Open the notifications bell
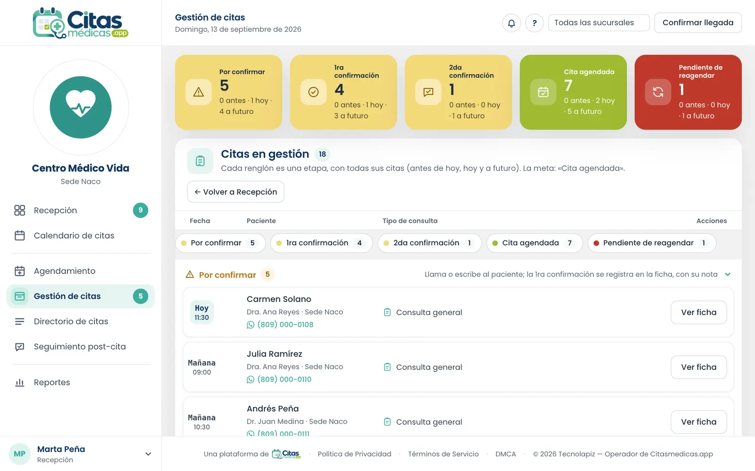The height and width of the screenshot is (471, 755). tap(511, 23)
